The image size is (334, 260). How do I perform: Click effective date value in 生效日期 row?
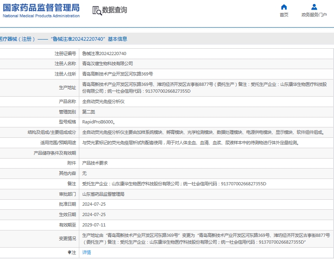click(x=94, y=214)
